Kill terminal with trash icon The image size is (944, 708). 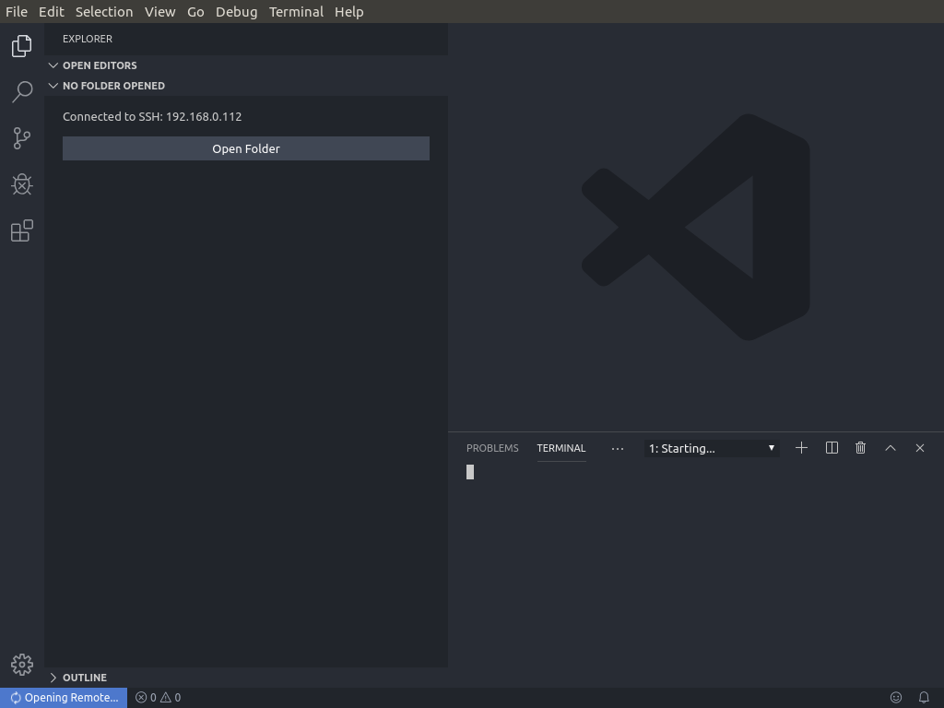tap(860, 448)
